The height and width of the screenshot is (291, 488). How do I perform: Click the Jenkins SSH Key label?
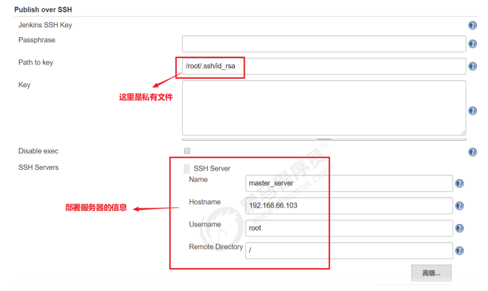point(45,25)
